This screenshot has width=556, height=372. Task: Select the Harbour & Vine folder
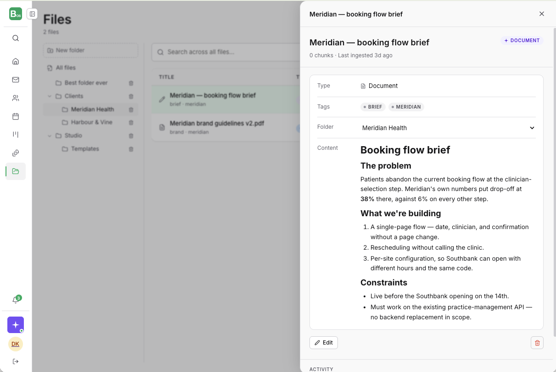[91, 122]
